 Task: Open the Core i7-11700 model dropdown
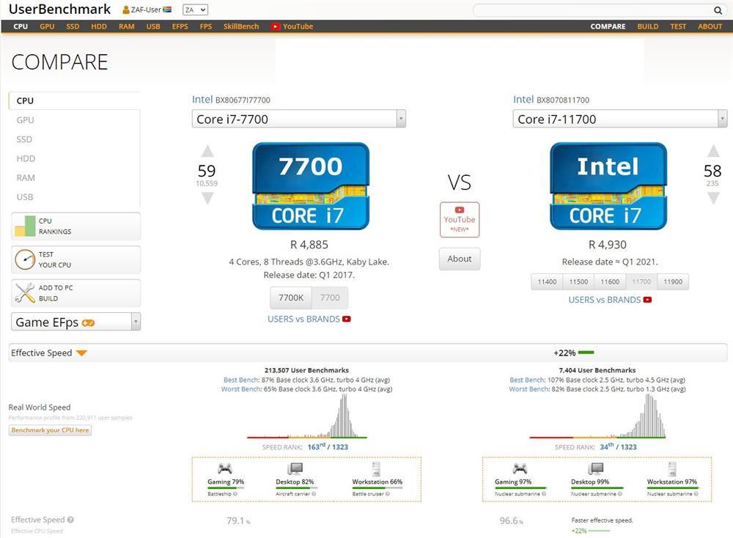point(620,119)
